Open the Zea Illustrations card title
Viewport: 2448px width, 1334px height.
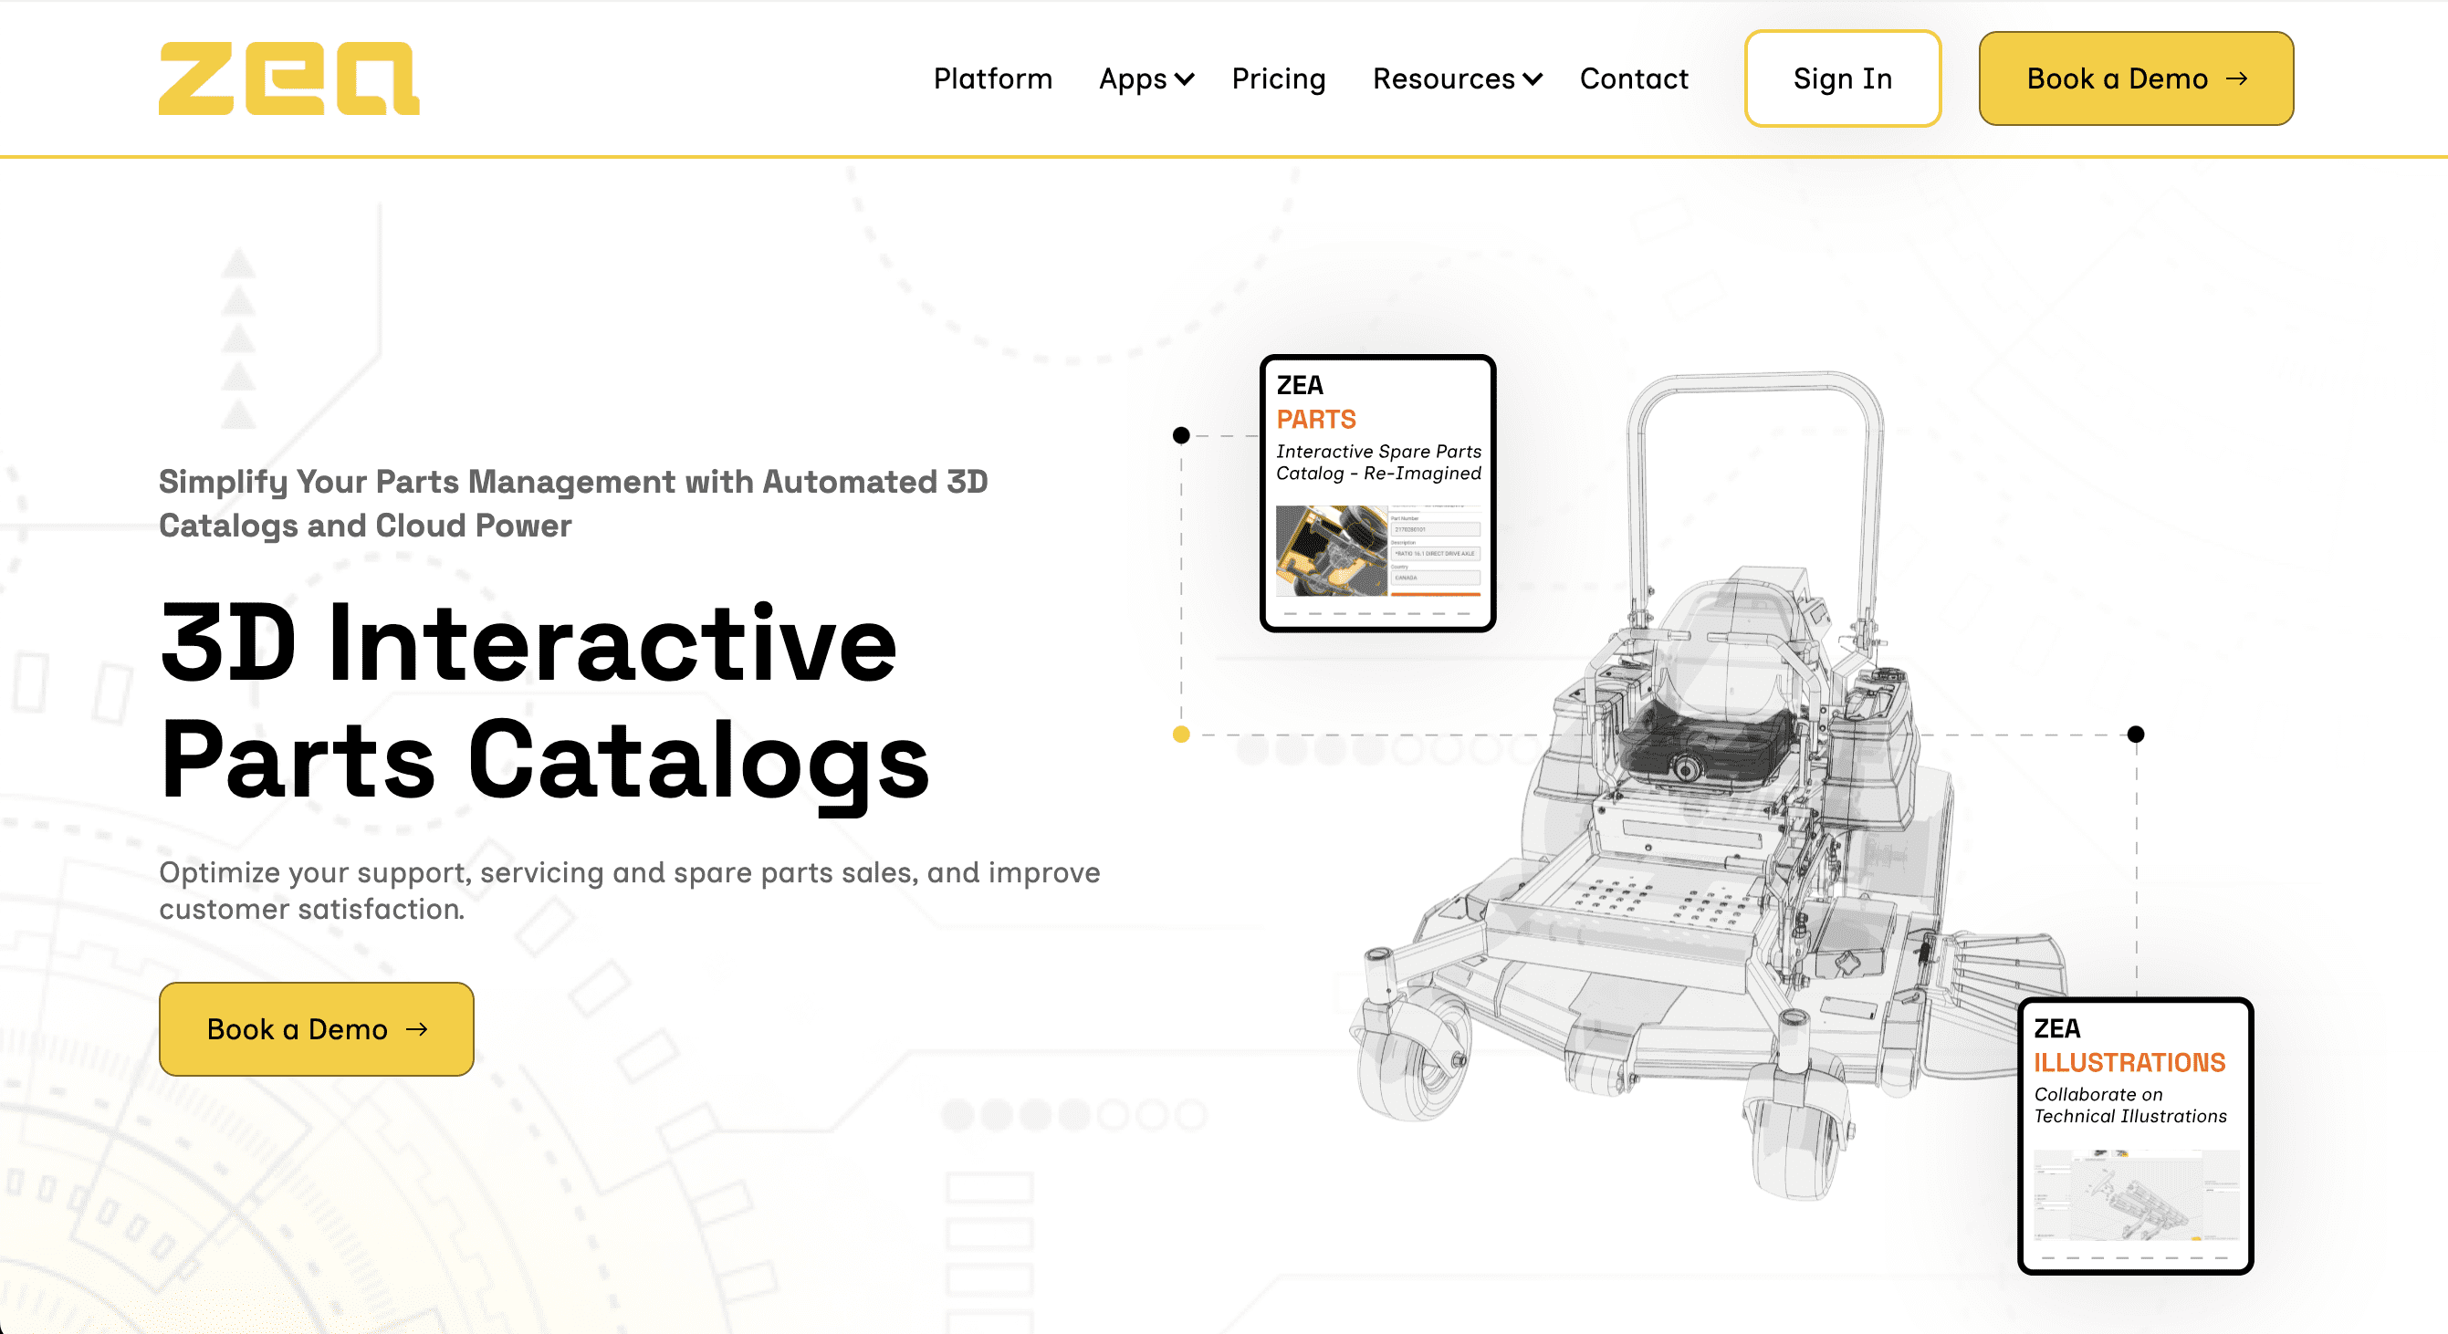coord(2129,1062)
